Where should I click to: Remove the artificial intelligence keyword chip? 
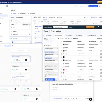(x=54, y=52)
